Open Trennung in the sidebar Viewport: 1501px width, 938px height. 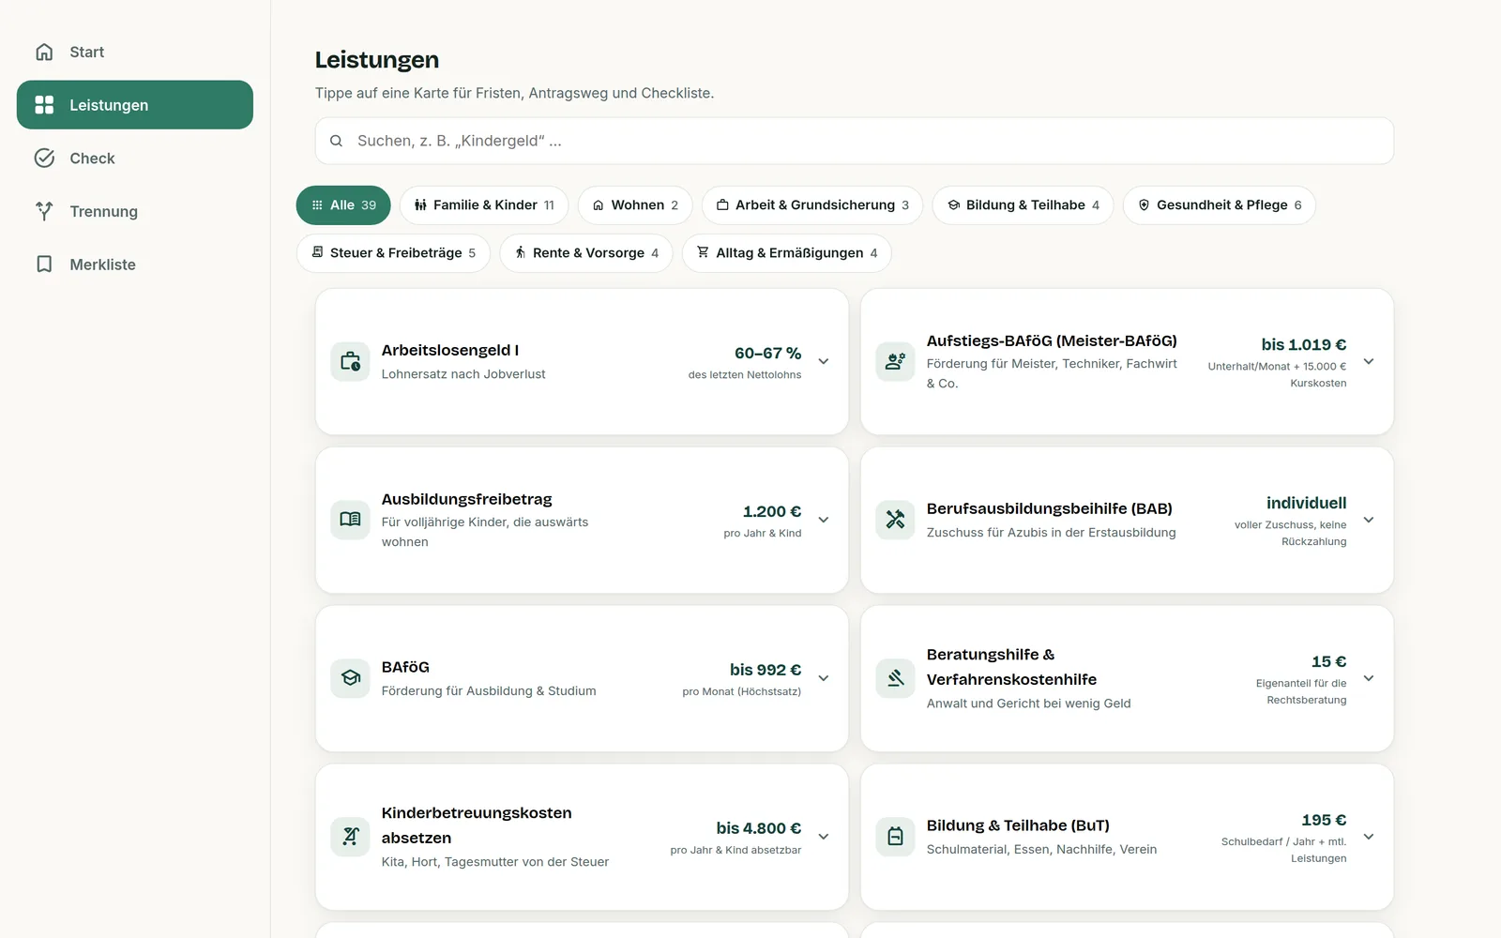135,211
